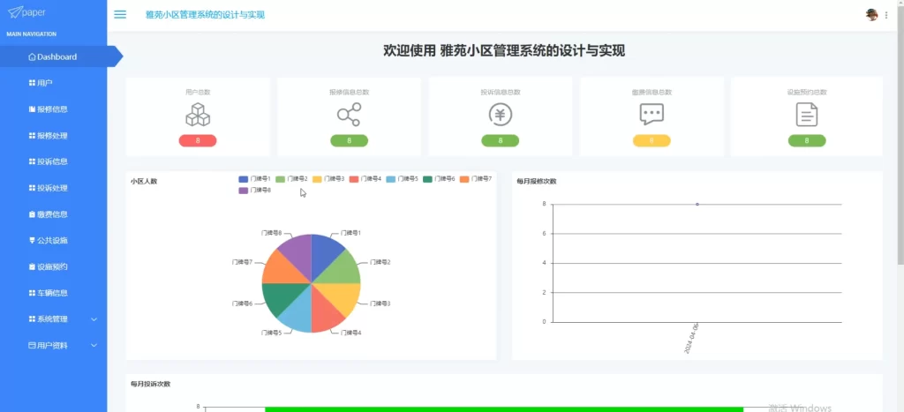This screenshot has height=412, width=904.
Task: Open the Dashboard menu item
Action: (56, 56)
